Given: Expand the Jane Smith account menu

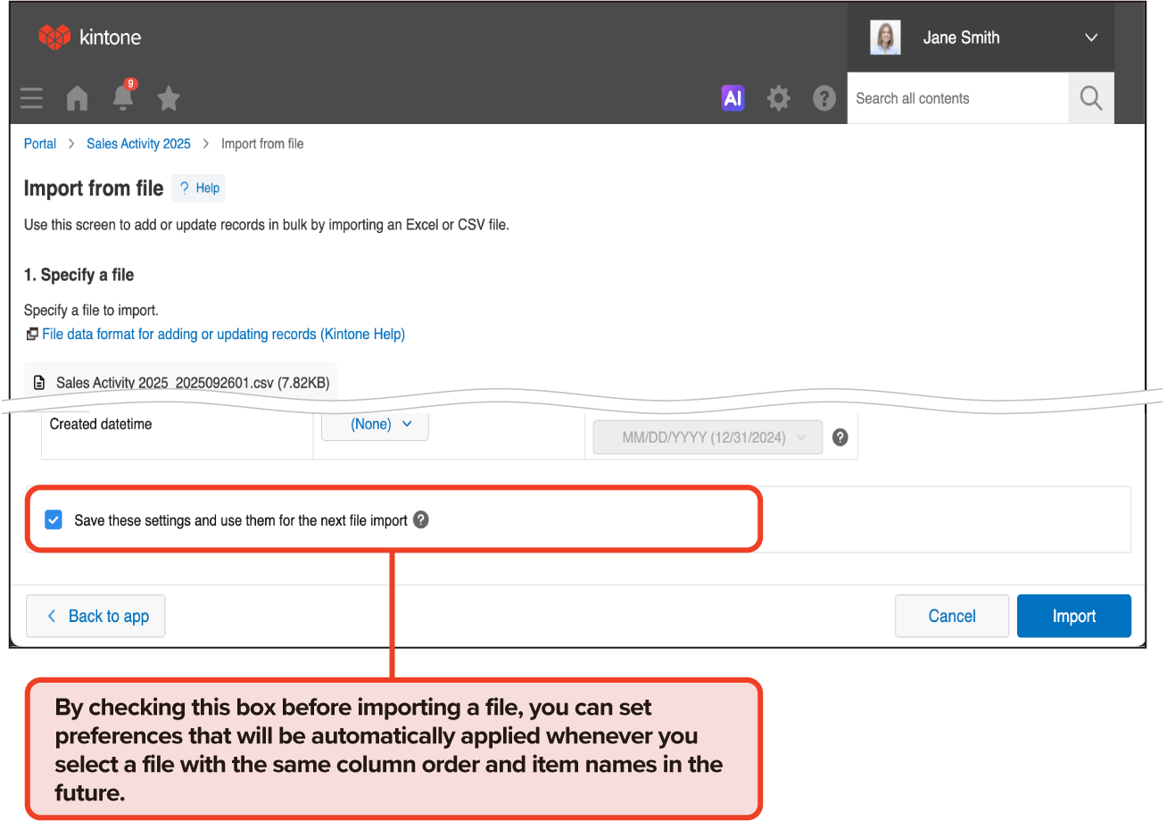Looking at the screenshot, I should [1090, 37].
